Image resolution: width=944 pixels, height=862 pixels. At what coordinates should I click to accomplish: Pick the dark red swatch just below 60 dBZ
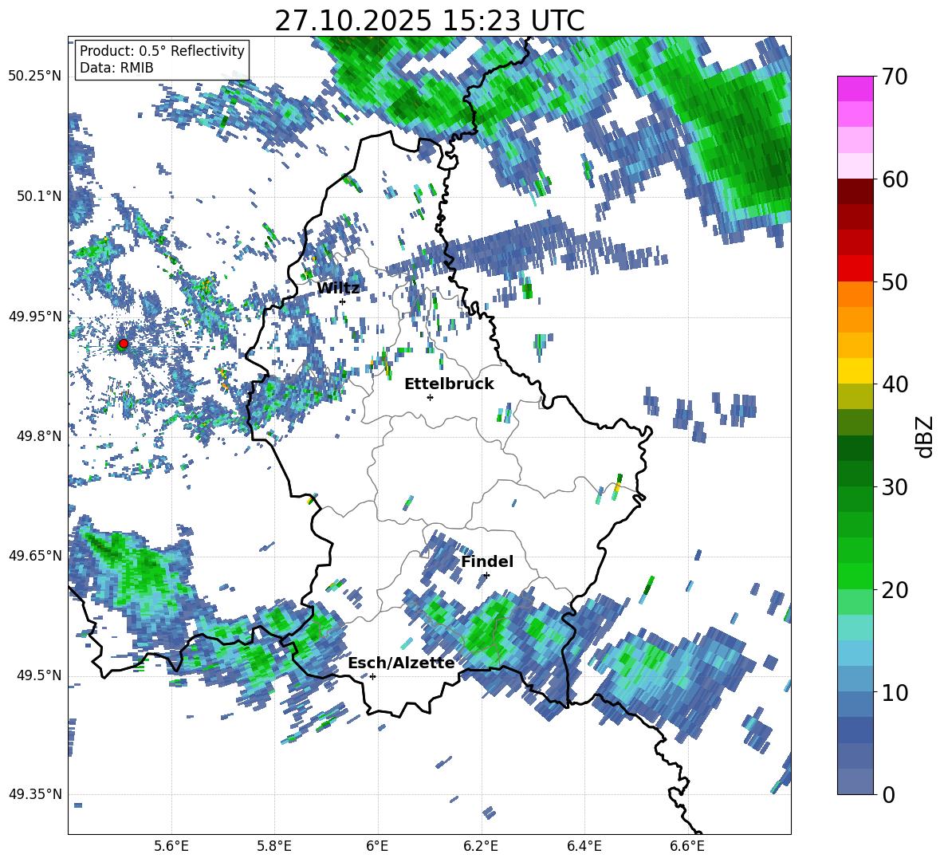855,191
